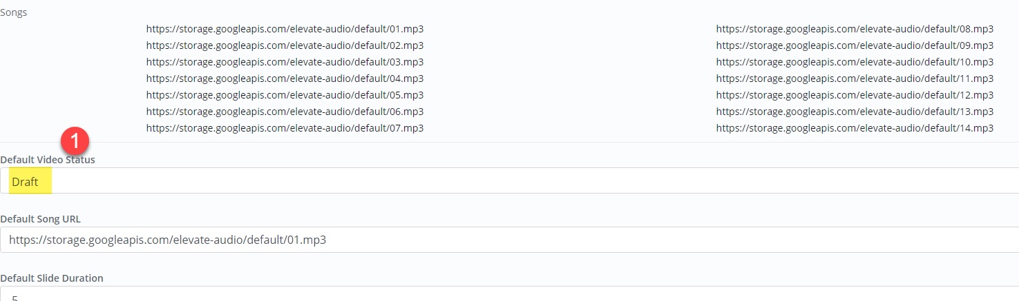Select the 05.mp3 song URL

click(x=285, y=95)
